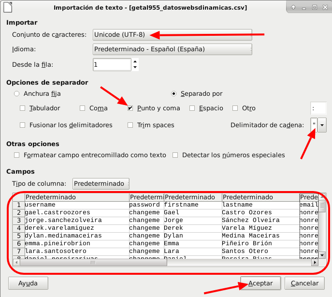Cancel import with the Cancelar button
The image size is (332, 297).
304,283
